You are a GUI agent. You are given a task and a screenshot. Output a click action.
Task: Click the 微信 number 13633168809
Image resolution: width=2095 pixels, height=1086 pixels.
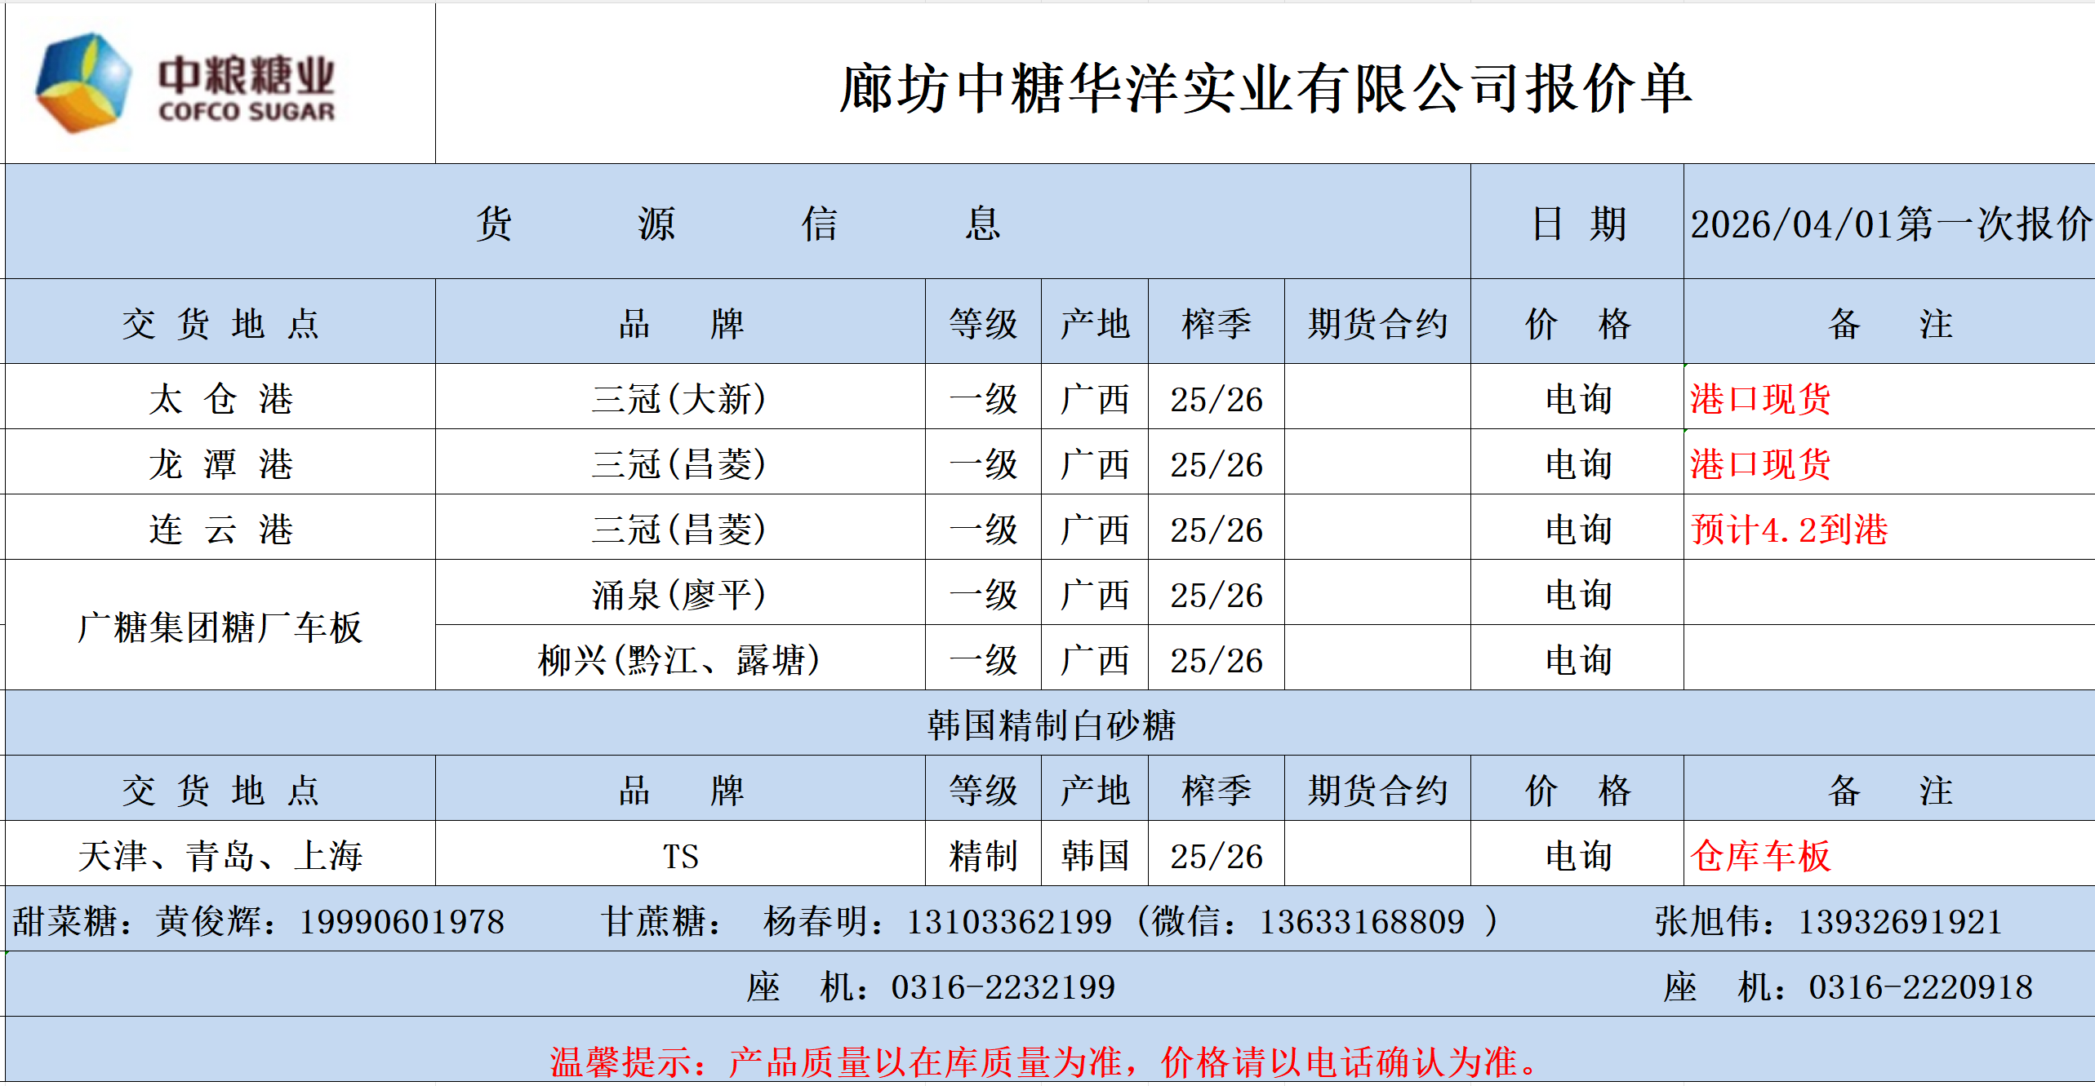[1362, 922]
